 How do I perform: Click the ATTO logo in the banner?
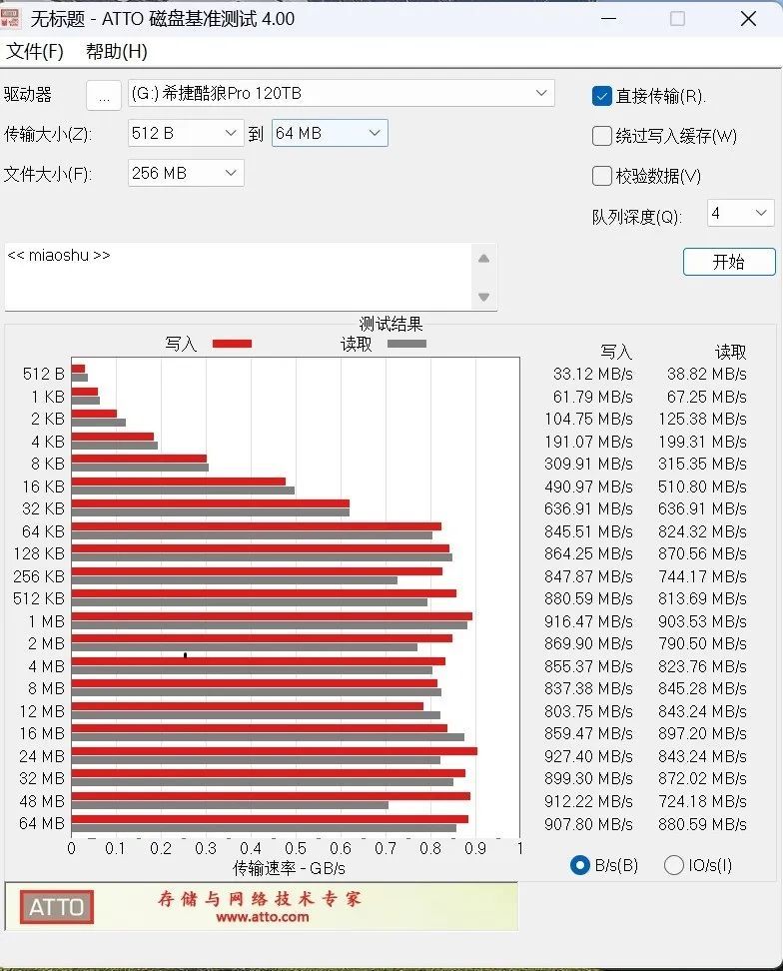pyautogui.click(x=56, y=907)
